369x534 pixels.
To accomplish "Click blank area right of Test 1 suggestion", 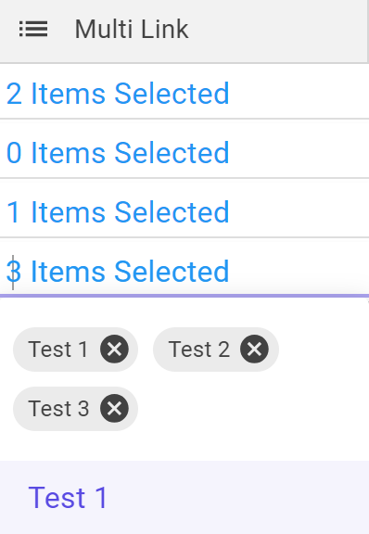I will tap(238, 497).
